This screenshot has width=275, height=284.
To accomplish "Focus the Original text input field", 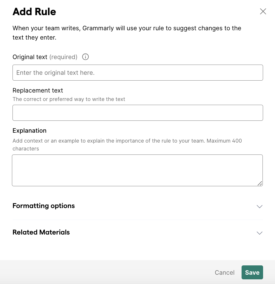I will click(137, 73).
